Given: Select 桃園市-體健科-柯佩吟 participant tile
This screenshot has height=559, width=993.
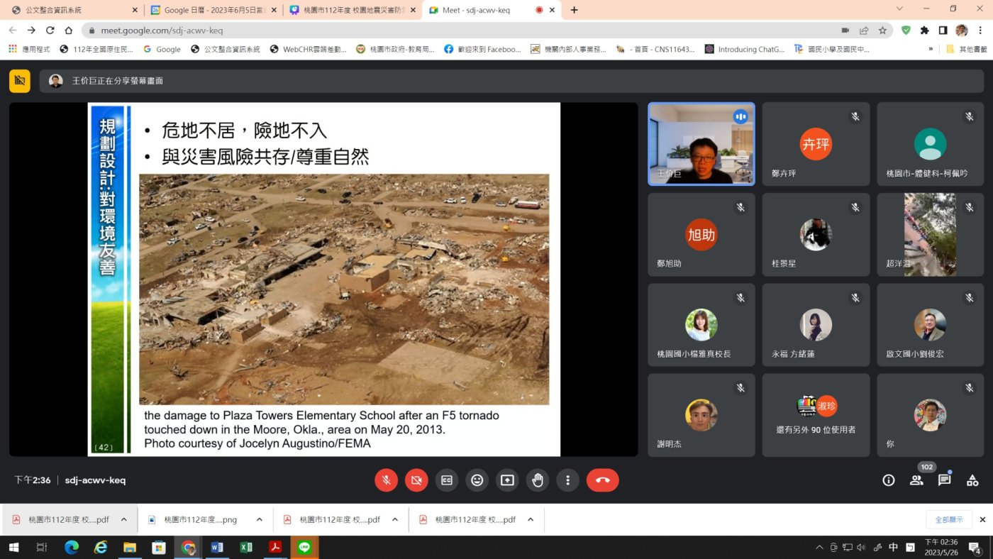Looking at the screenshot, I should 930,144.
